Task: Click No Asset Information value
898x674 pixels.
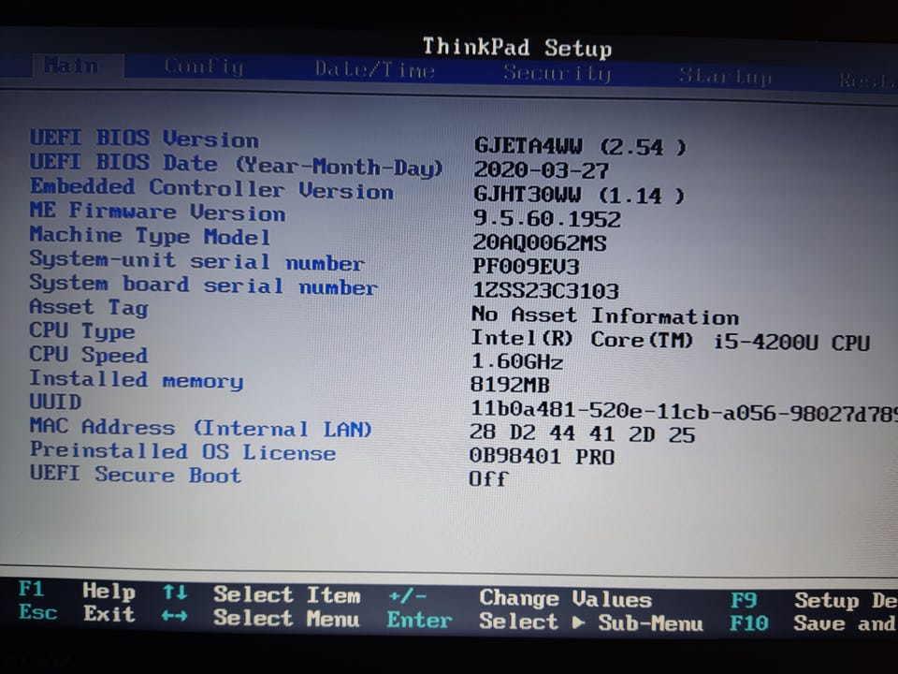Action: [605, 315]
